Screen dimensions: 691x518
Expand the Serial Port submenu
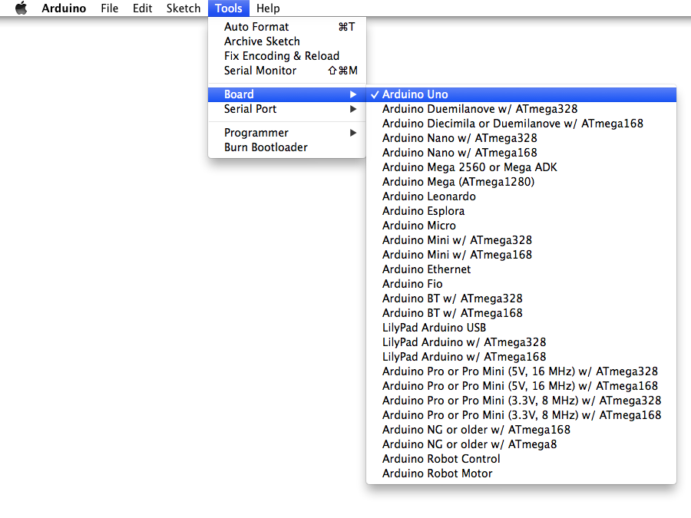(x=250, y=109)
